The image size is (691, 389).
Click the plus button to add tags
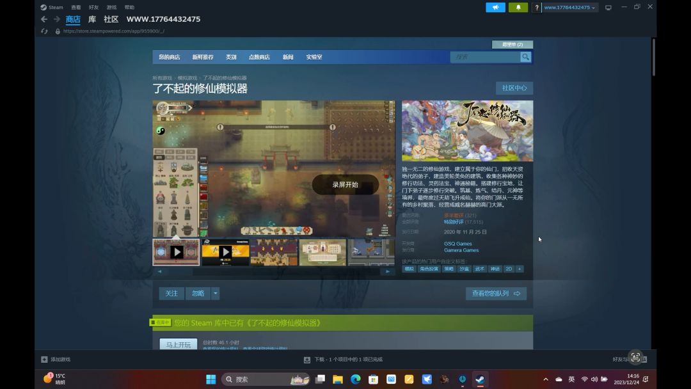520,269
